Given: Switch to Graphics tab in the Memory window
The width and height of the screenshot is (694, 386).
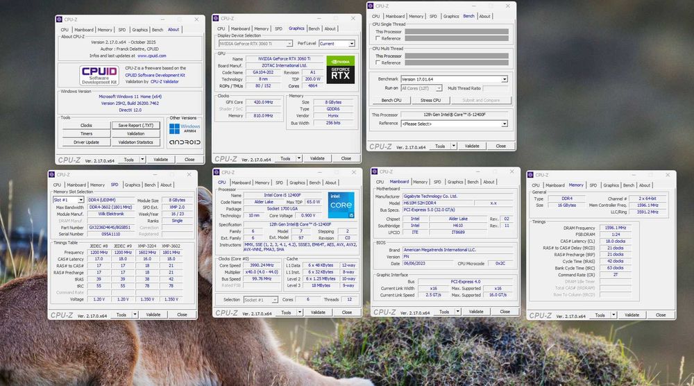Looking at the screenshot, I should (611, 185).
